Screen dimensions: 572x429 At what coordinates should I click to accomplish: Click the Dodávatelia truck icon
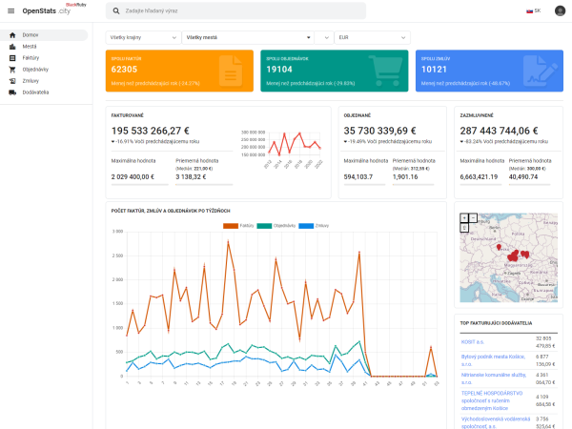tap(12, 92)
